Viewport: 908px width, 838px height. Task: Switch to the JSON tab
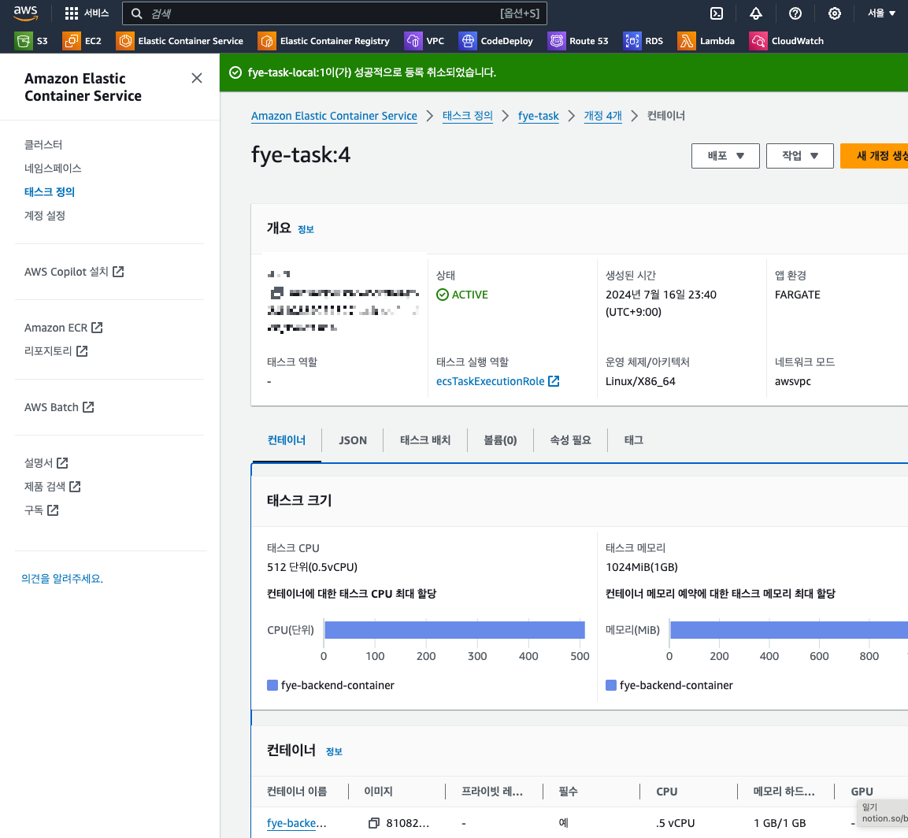pyautogui.click(x=353, y=440)
